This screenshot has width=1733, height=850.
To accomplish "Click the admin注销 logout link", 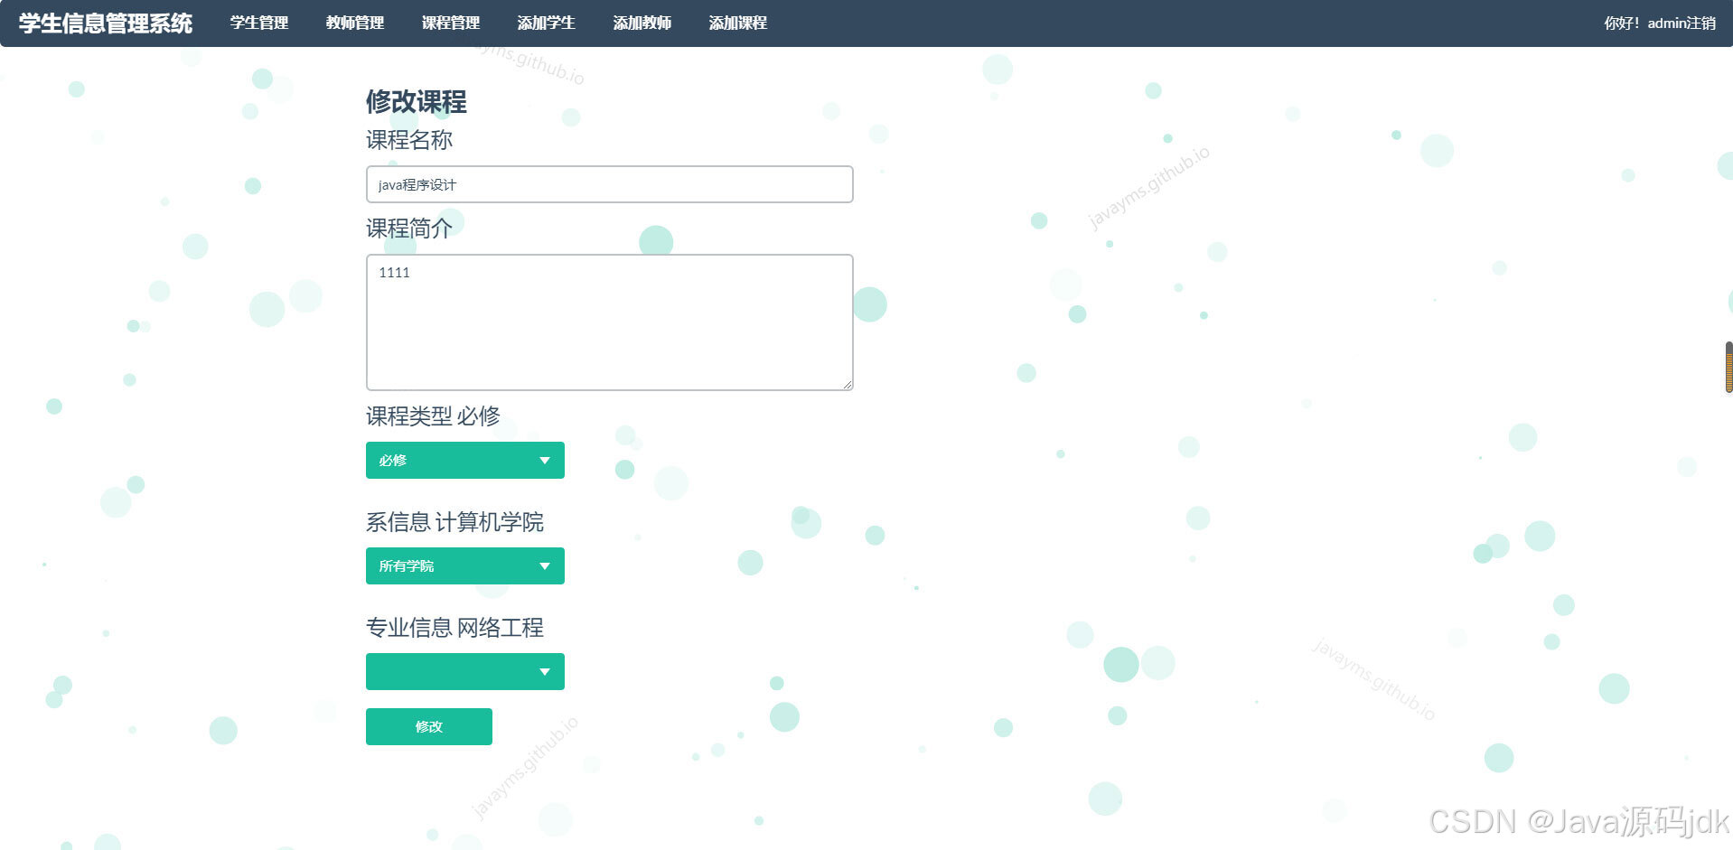I will click(1683, 23).
